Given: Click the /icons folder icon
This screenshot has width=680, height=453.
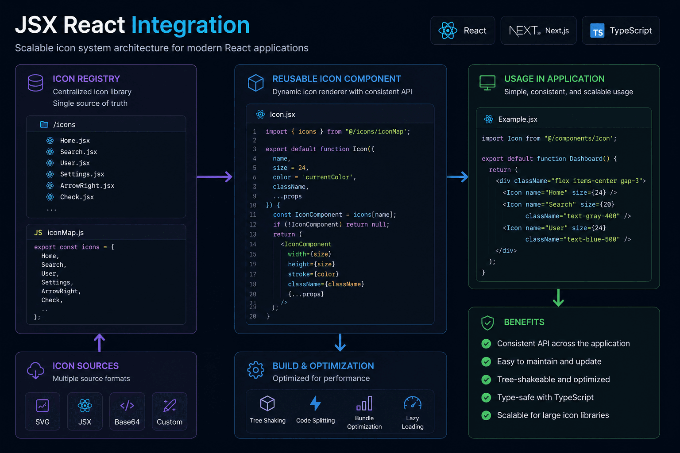Looking at the screenshot, I should pos(44,125).
